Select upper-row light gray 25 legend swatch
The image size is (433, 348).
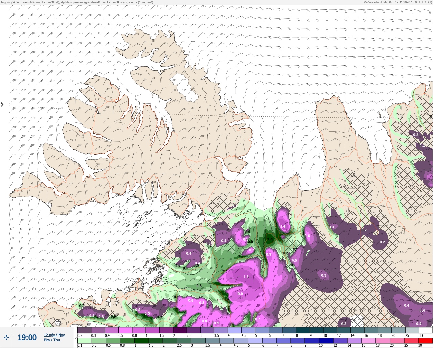412,330
